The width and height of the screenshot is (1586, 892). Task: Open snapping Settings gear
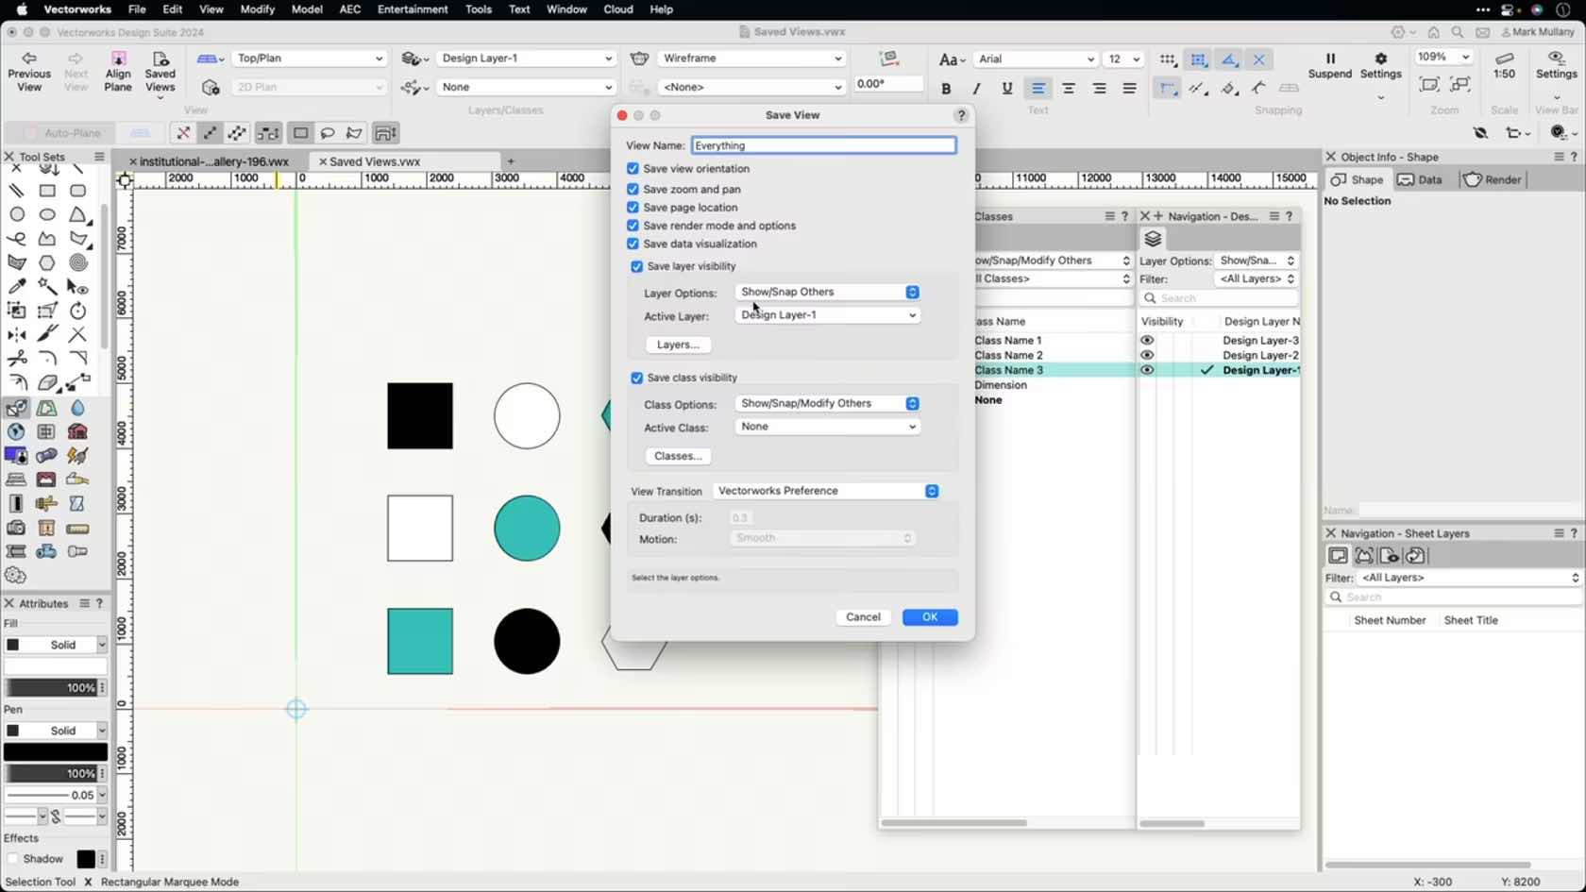[x=1381, y=59]
